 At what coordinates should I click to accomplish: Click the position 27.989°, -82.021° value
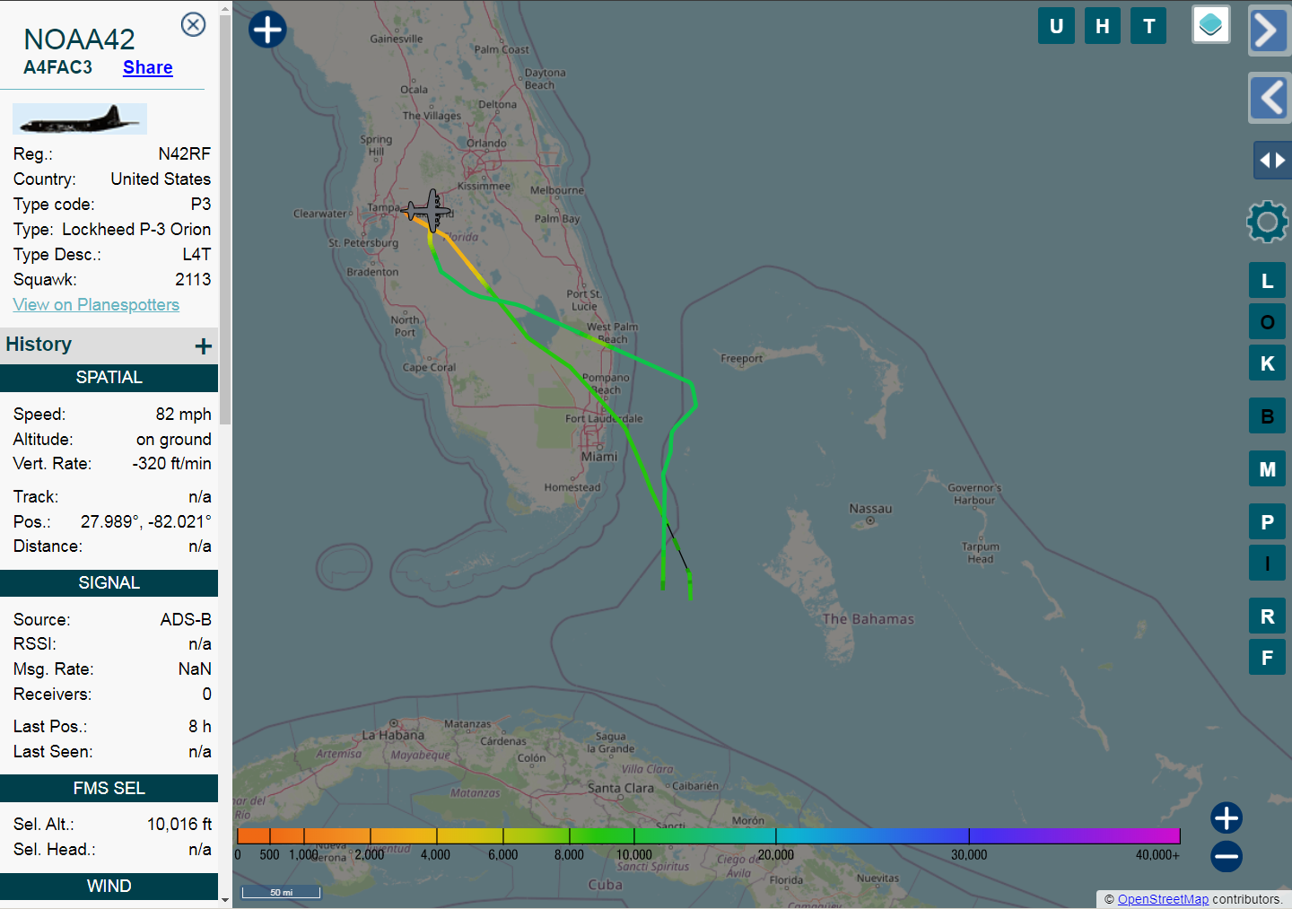146,522
